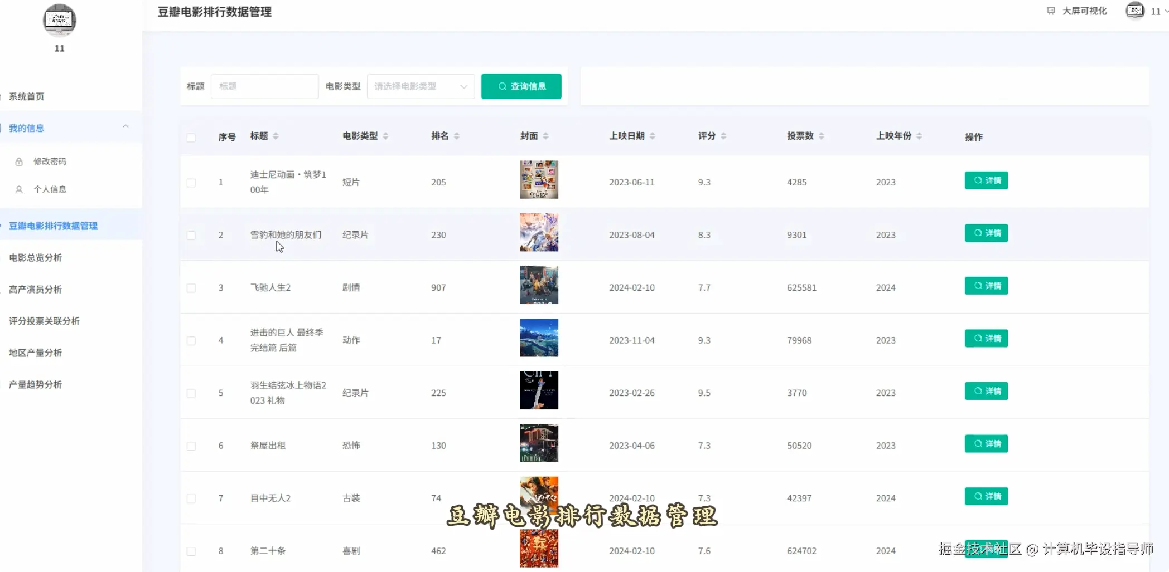Click the lock icon beside 修改密码
1169x572 pixels.
coord(18,161)
